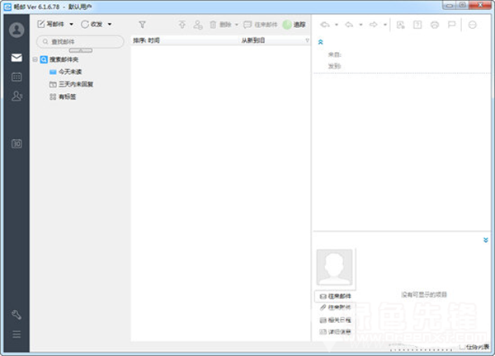
Task: Click the translate 'A' document icon
Action: tap(401, 25)
